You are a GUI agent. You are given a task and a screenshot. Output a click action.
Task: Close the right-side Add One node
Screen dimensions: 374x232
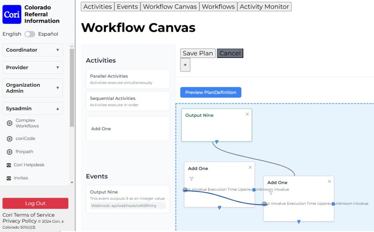329,181
